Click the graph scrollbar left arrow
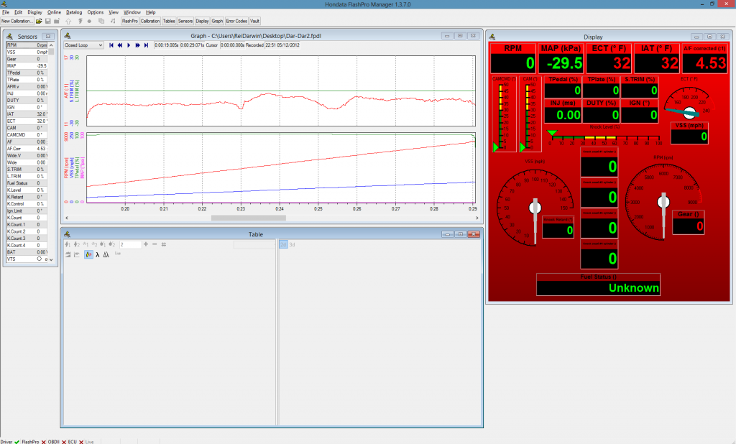 67,218
